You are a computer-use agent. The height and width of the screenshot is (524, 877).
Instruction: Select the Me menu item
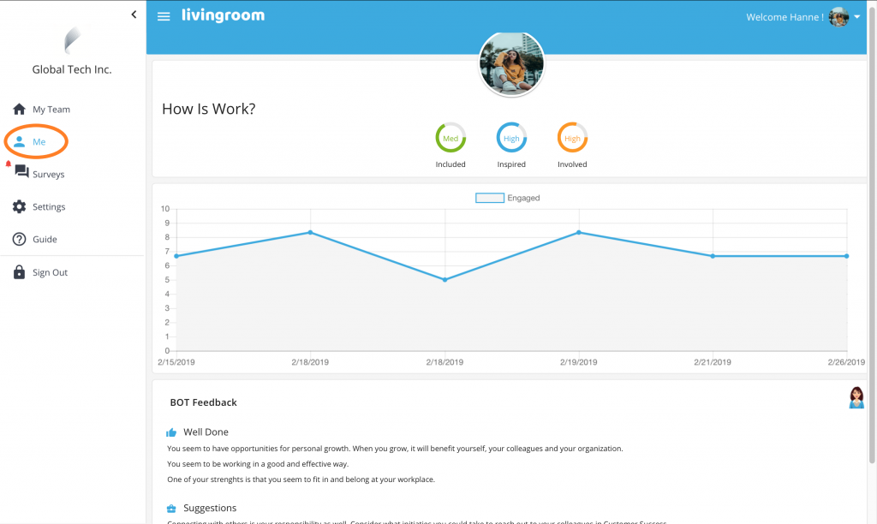(x=39, y=141)
